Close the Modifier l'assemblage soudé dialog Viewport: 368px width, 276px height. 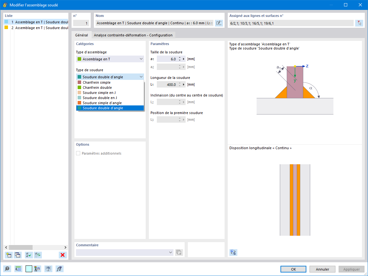pyautogui.click(x=360, y=5)
